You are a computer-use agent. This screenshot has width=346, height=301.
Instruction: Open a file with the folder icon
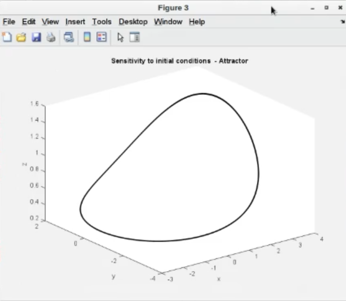pyautogui.click(x=21, y=38)
